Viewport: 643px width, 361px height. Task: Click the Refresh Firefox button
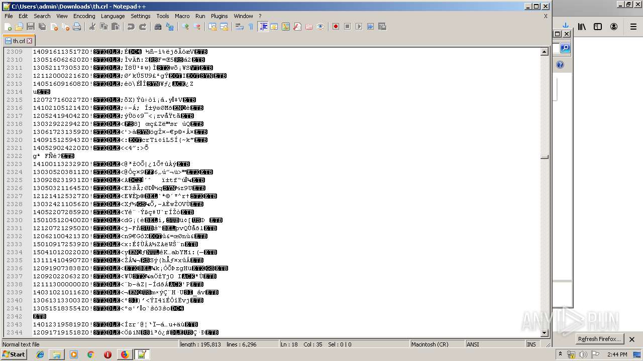point(598,339)
